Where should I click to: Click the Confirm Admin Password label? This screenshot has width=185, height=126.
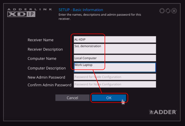pyautogui.click(x=49, y=85)
